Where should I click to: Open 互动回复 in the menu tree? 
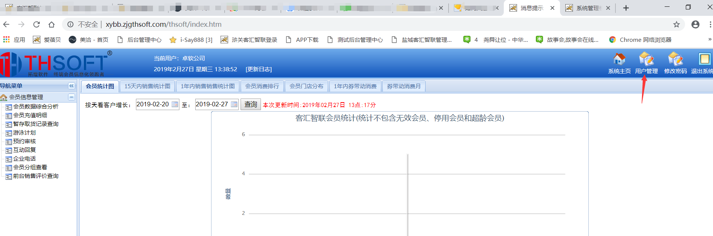[x=25, y=150]
